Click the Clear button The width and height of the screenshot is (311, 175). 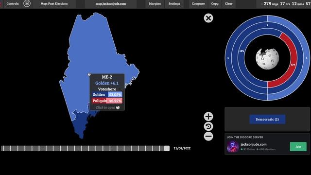228,4
